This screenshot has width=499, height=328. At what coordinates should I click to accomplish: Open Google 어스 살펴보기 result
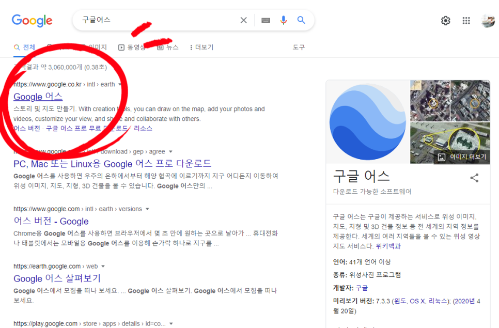[57, 278]
